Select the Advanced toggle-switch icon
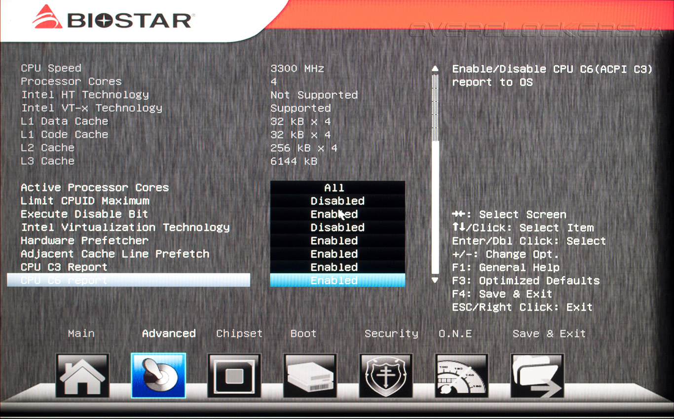Image resolution: width=674 pixels, height=419 pixels. click(x=158, y=376)
